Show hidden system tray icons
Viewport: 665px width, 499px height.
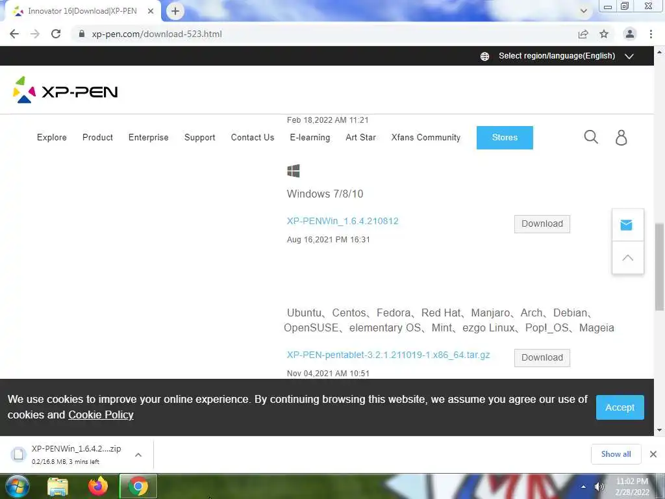coord(584,487)
